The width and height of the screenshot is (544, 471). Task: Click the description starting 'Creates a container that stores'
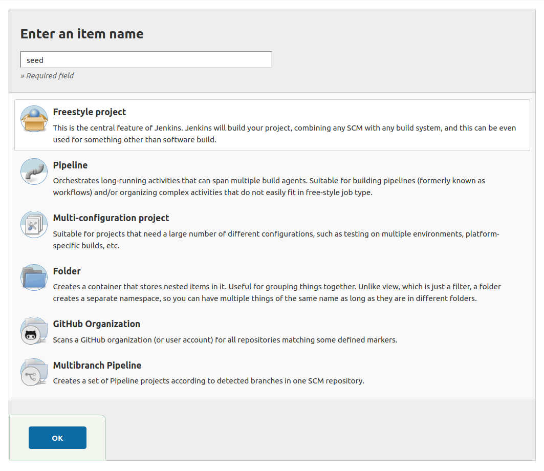click(x=277, y=292)
